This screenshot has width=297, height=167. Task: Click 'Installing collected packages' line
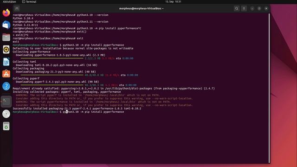67,92
